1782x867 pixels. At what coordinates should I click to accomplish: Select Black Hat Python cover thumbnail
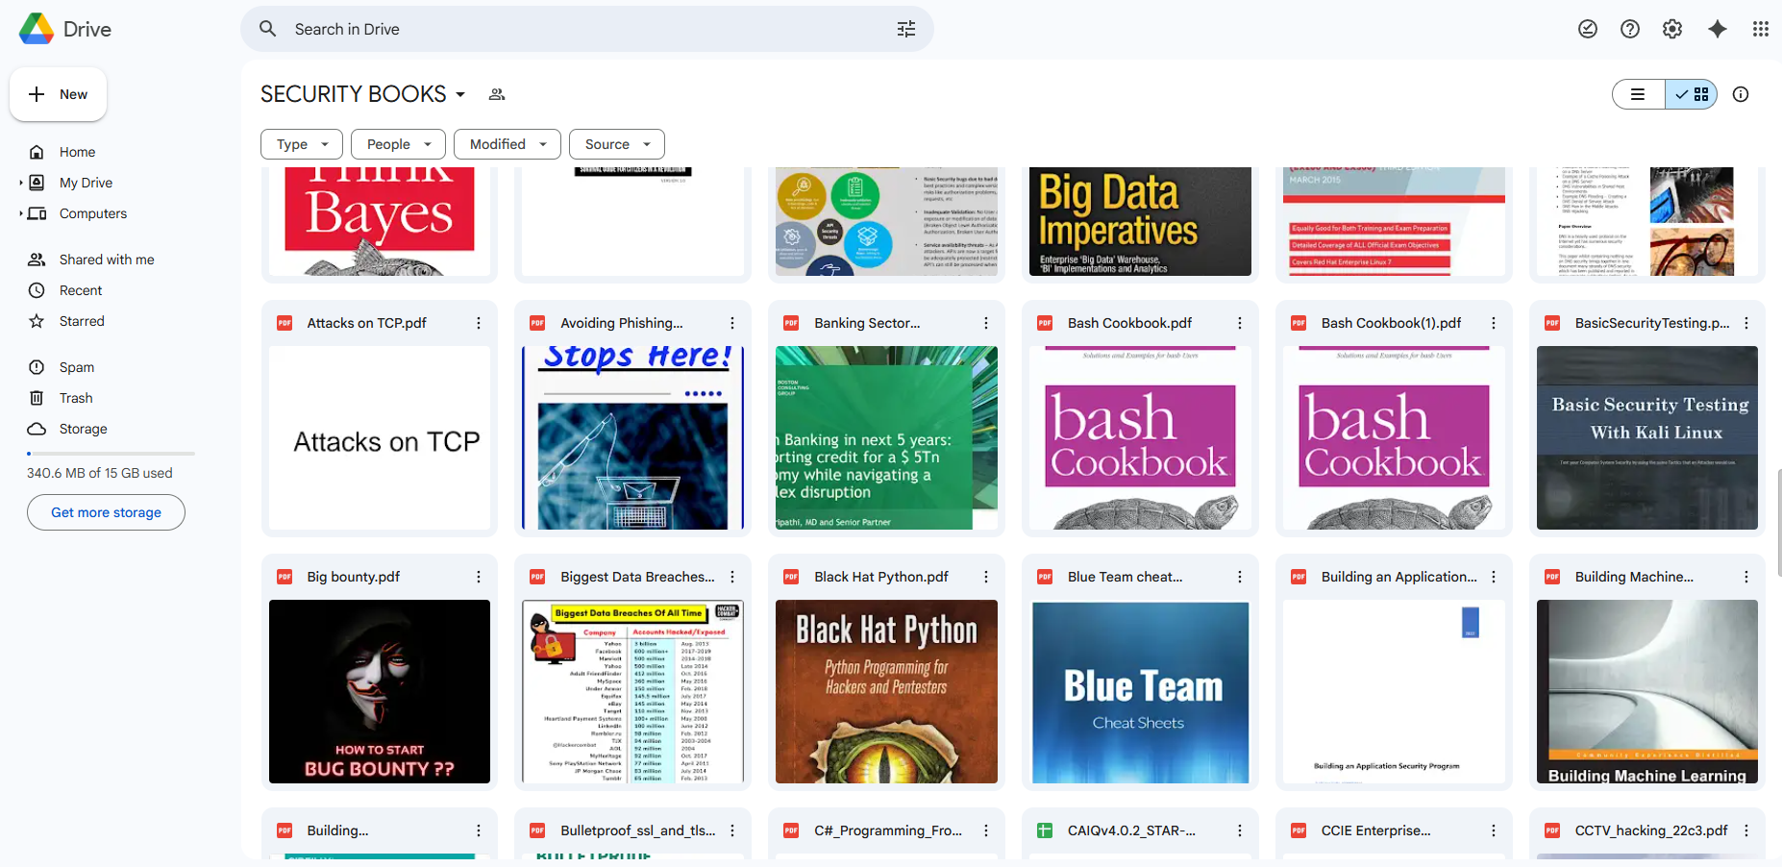(886, 691)
